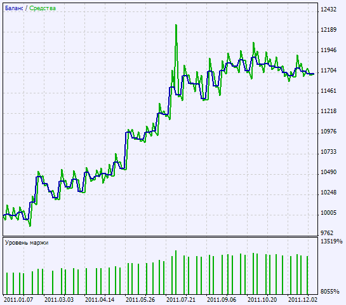Click the 11218 price axis value
The image size is (346, 305).
pos(328,111)
